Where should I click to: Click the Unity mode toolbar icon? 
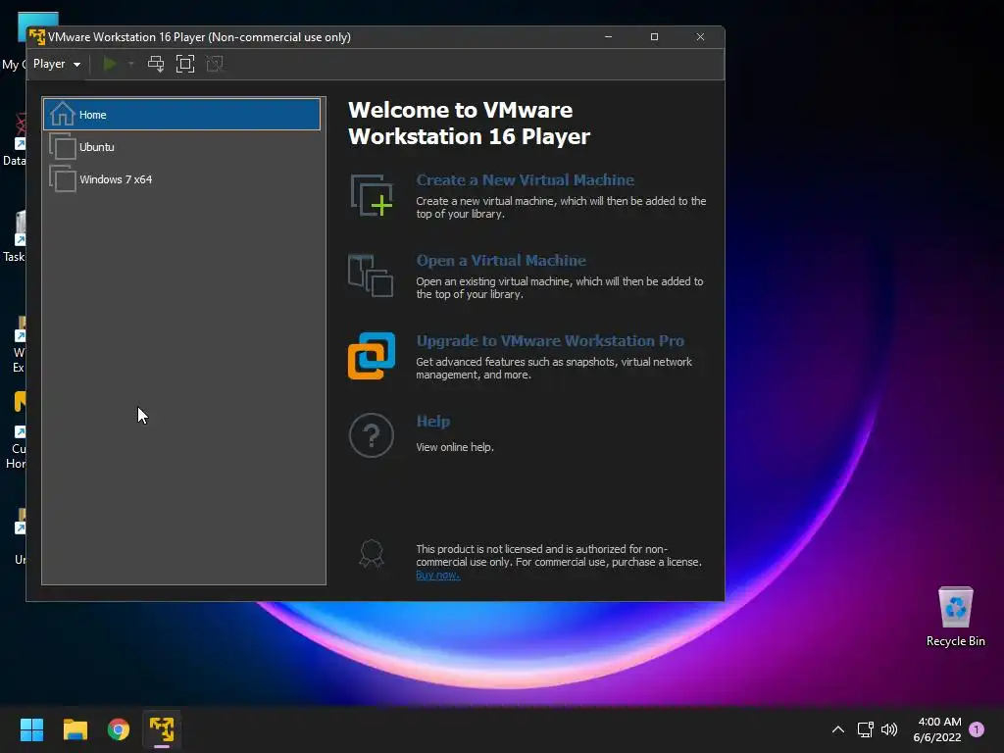(x=215, y=64)
